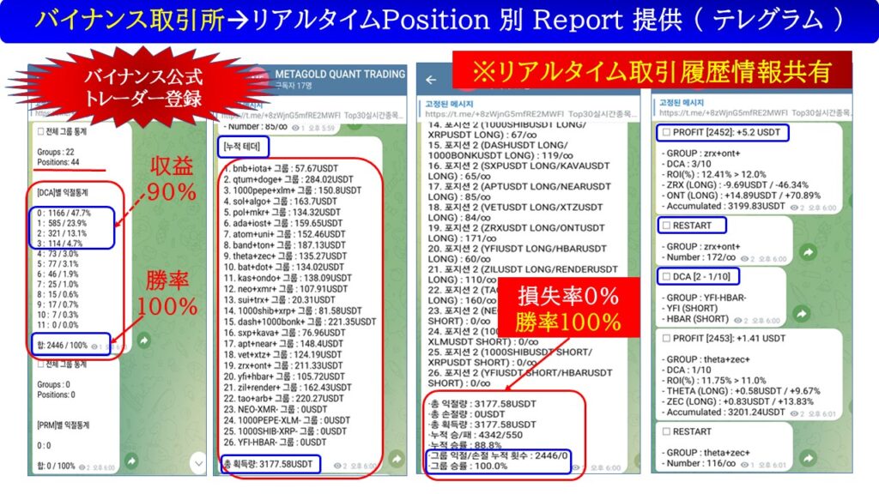
Task: Toggle the checkbox beside DCA [2 - 1/10]
Action: (667, 274)
